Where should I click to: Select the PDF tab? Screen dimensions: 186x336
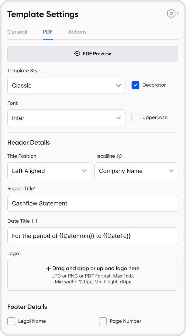click(x=48, y=32)
